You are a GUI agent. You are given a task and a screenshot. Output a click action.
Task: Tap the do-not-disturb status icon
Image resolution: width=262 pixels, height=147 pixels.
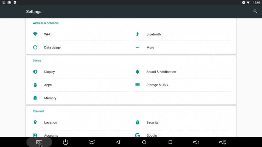pos(243,2)
